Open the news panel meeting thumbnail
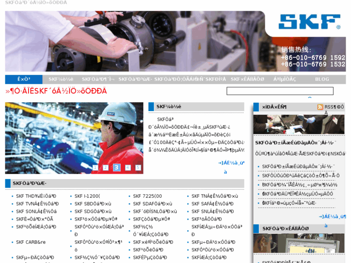 click(299, 125)
